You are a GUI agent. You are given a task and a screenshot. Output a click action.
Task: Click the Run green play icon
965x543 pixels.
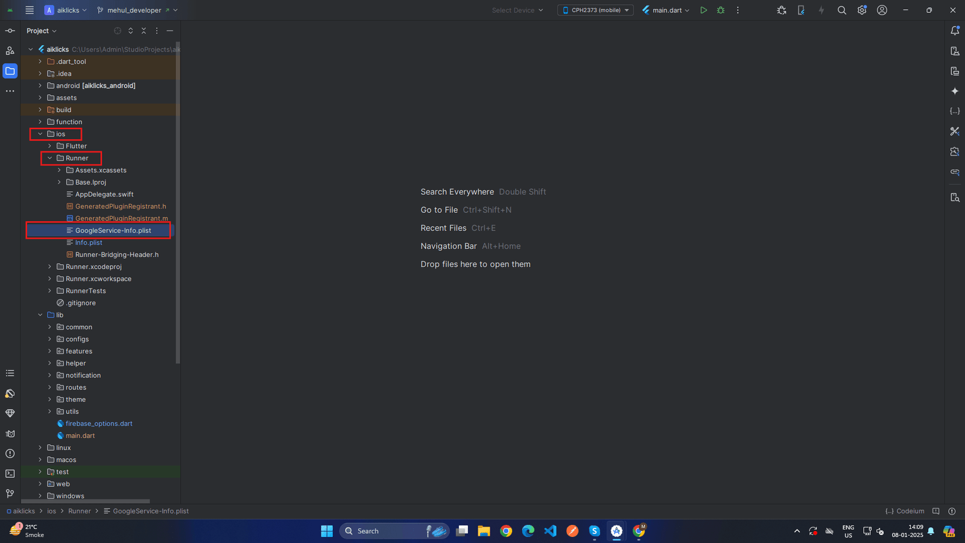(x=703, y=10)
